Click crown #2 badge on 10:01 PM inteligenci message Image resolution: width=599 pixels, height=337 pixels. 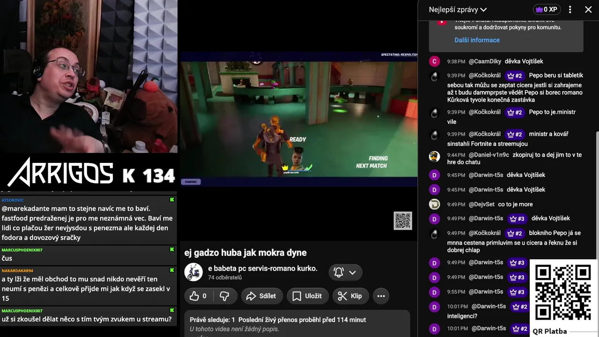[x=520, y=307]
